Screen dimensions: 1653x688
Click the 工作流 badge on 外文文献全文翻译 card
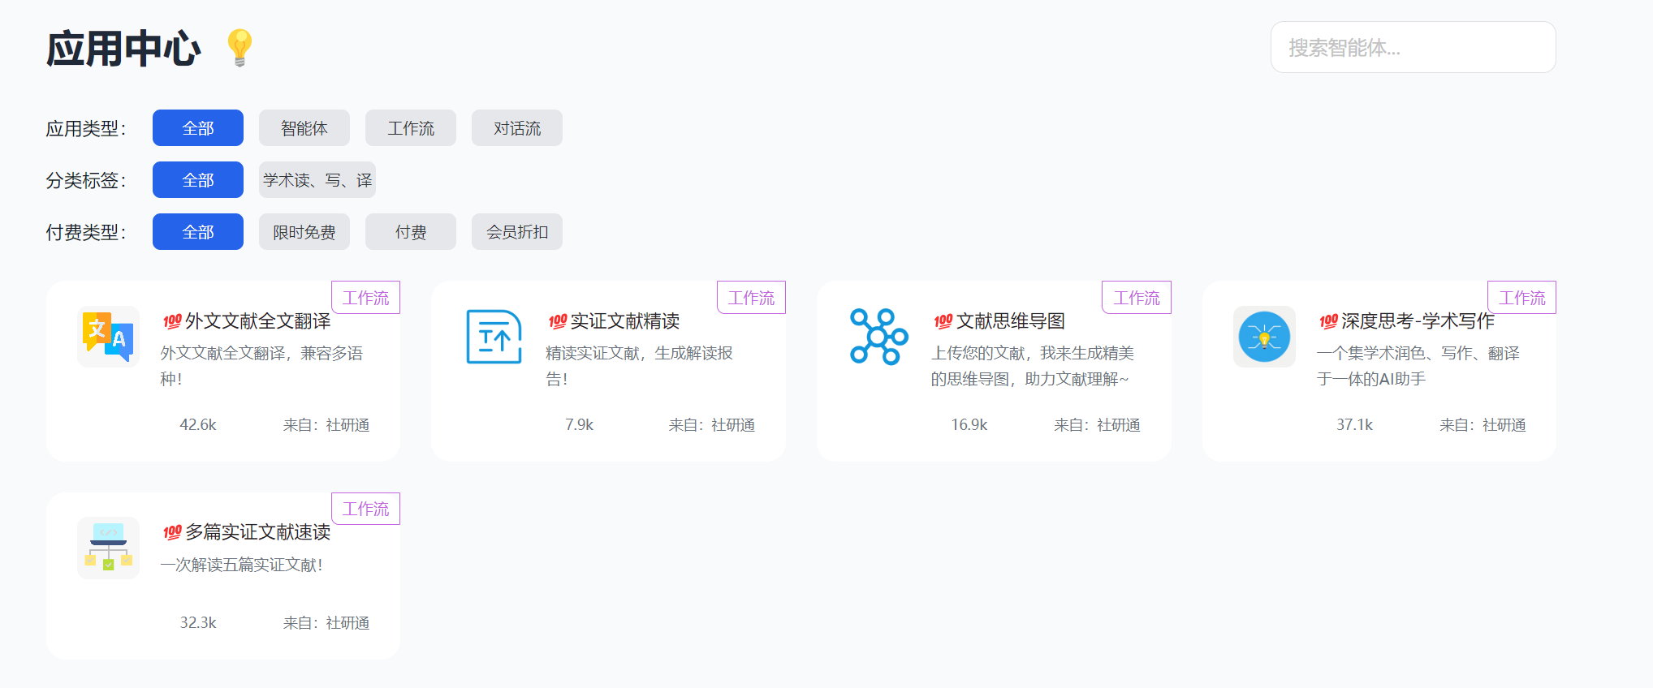366,298
